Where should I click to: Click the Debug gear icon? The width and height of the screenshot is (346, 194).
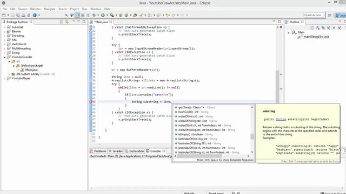(x=94, y=15)
